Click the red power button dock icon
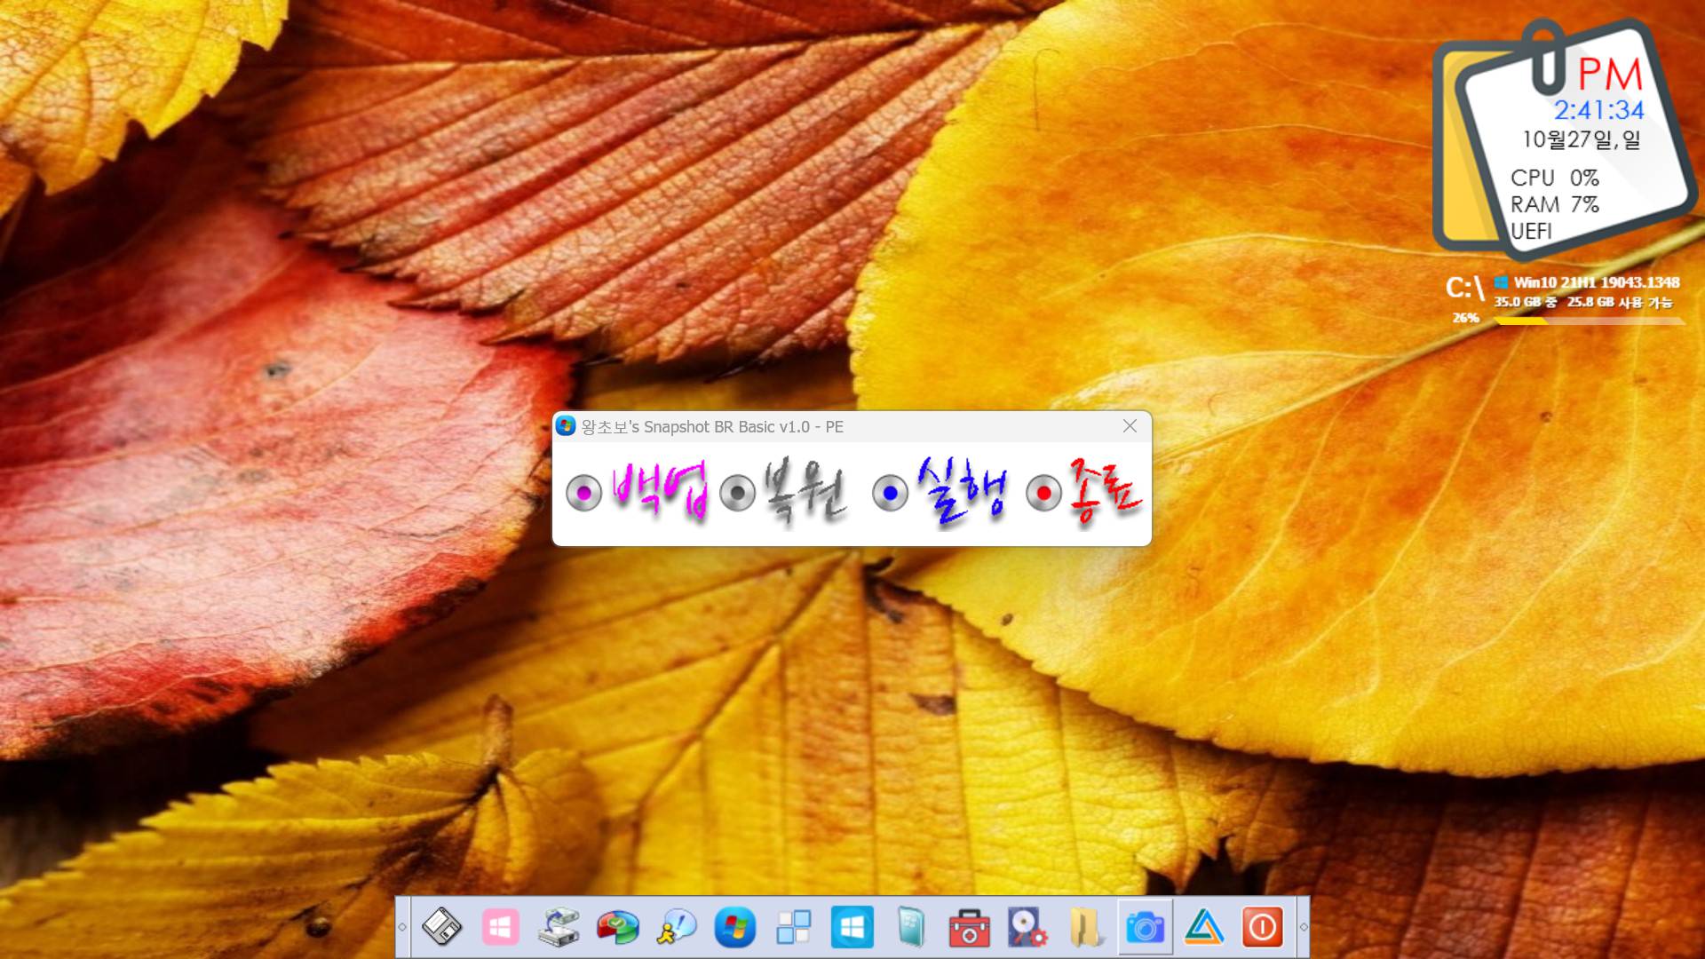1705x959 pixels. pos(1262,927)
